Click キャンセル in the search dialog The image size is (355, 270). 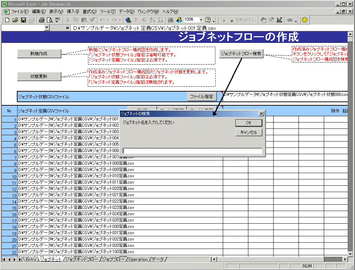click(249, 132)
